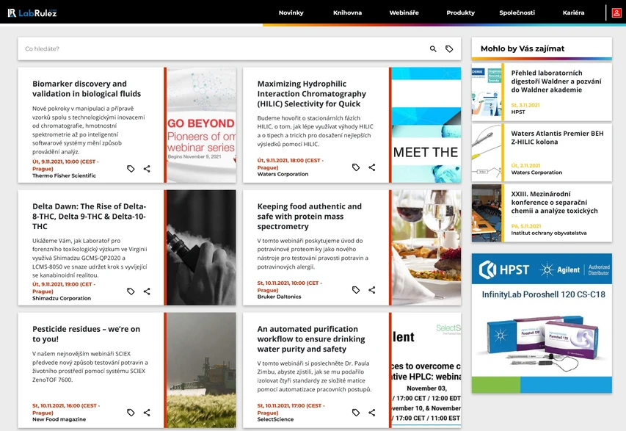The image size is (626, 431).
Task: Open Keeping food authentic and safe title
Action: (x=310, y=217)
